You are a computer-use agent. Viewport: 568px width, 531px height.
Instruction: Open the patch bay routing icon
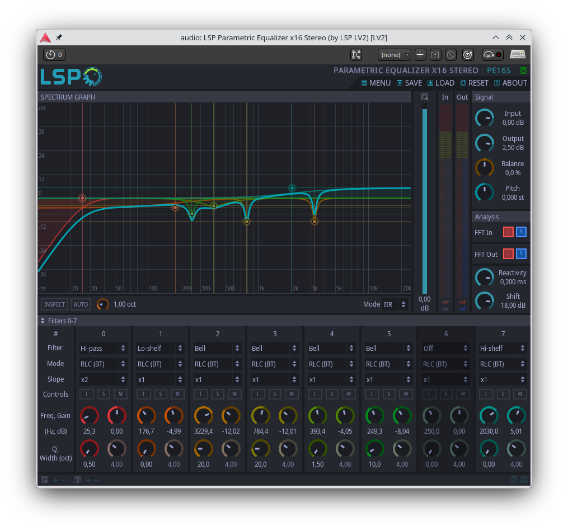(x=356, y=54)
